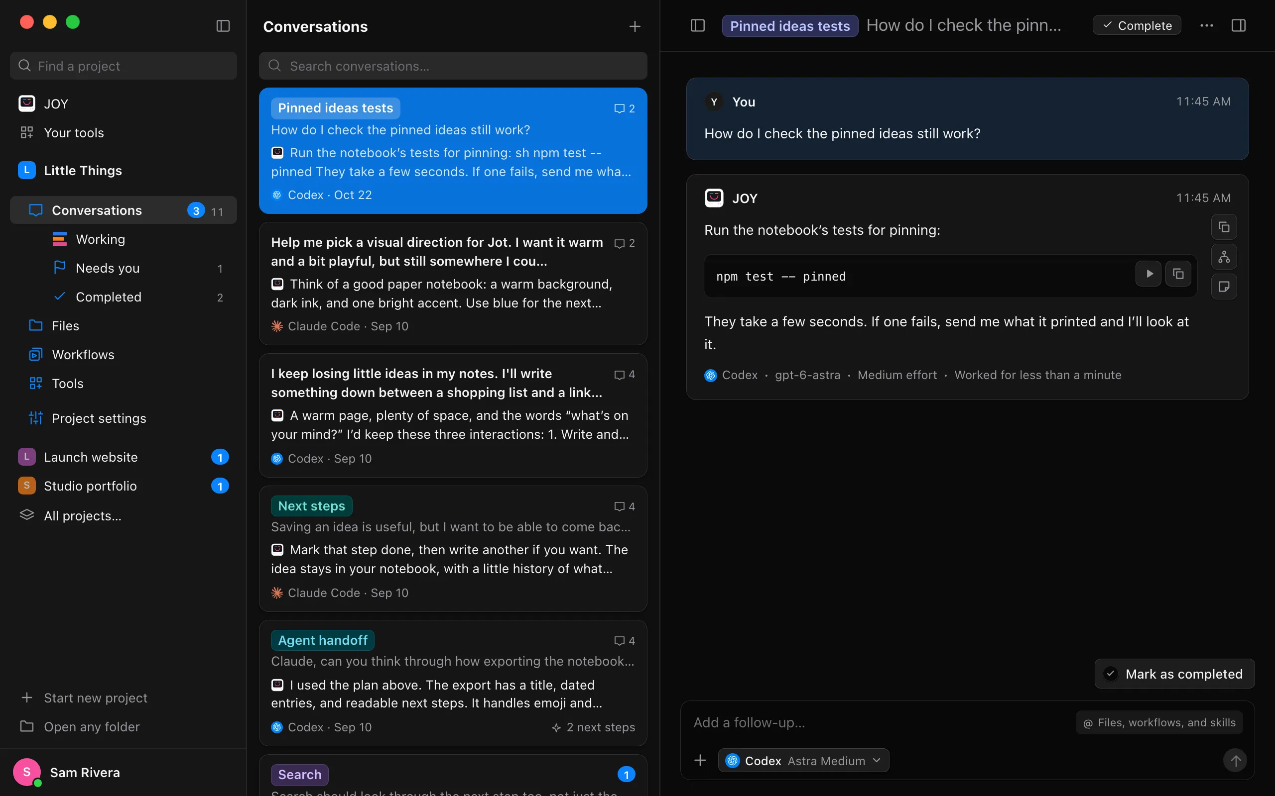Viewport: 1275px width, 796px height.
Task: Open the Studio portfolio project
Action: (124, 486)
